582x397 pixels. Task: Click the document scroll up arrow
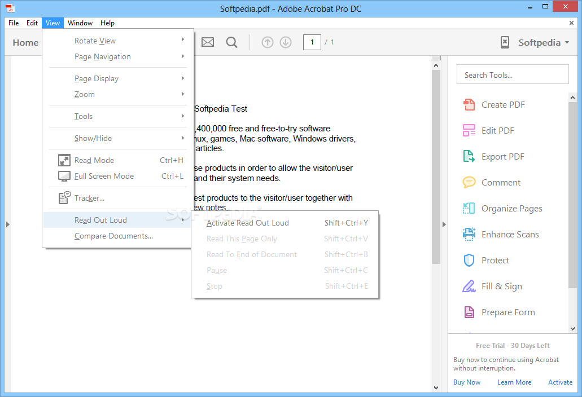436,65
